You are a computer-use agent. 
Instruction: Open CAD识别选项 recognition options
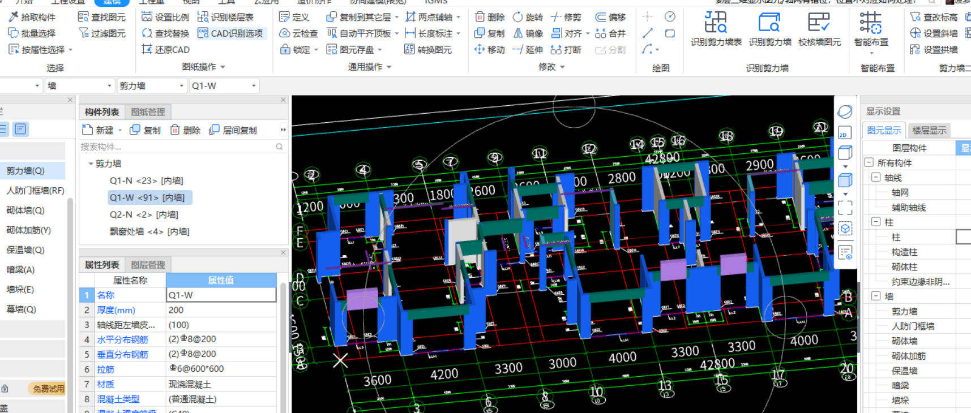(230, 33)
